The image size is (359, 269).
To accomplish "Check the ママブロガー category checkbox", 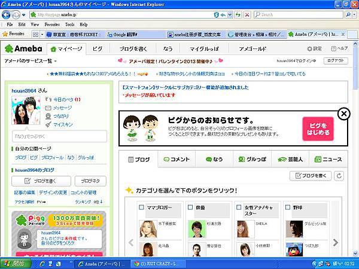I will tap(141, 207).
